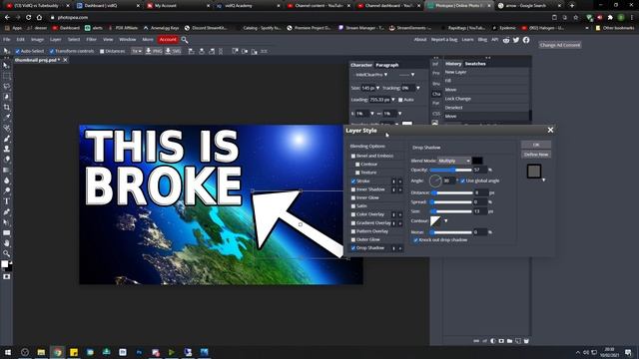This screenshot has height=359, width=639.
Task: Select the Blur tool droplet icon
Action: pos(6,180)
